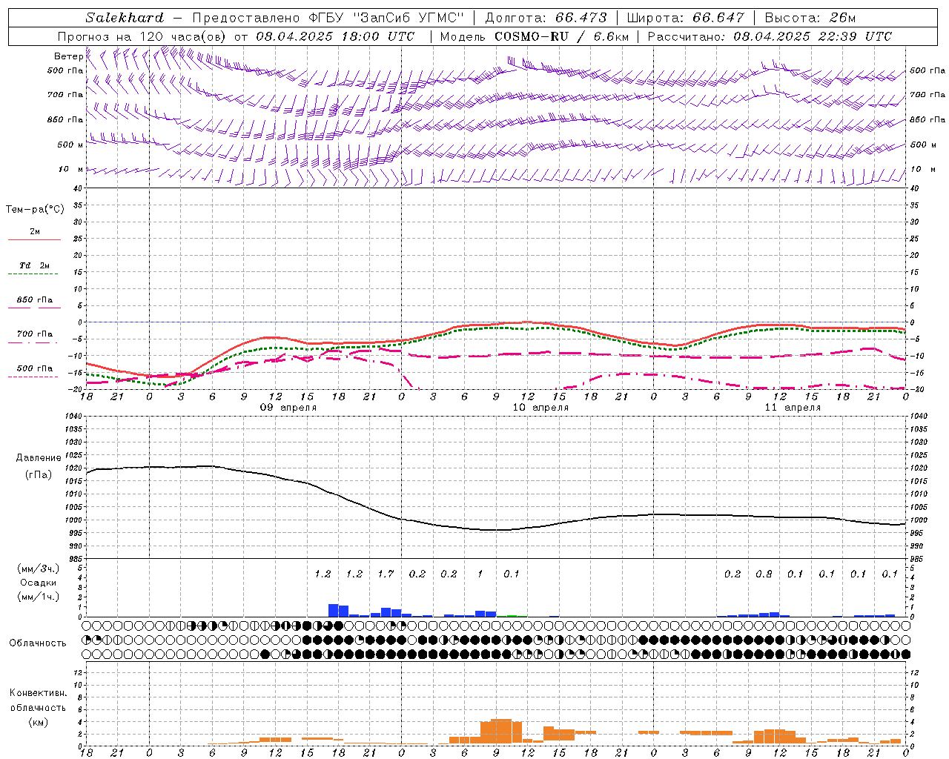The image size is (949, 759).
Task: Click the 'Давление' pressure label
Action: (39, 458)
